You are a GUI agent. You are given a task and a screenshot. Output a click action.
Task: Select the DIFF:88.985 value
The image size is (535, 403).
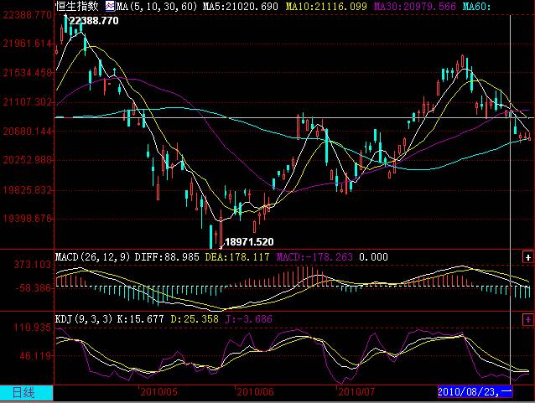pyautogui.click(x=167, y=257)
